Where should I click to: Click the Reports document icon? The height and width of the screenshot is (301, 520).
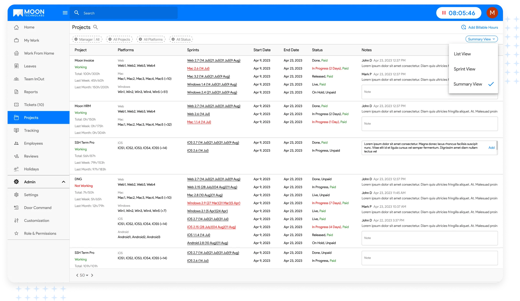(17, 92)
